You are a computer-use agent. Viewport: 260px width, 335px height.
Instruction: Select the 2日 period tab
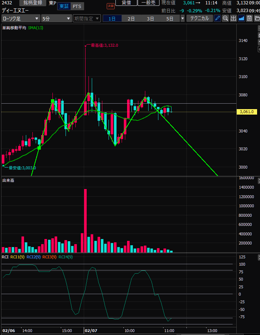pos(131,18)
